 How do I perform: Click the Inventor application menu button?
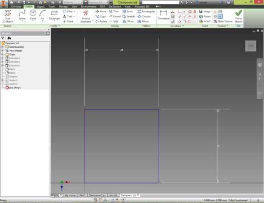3,4
